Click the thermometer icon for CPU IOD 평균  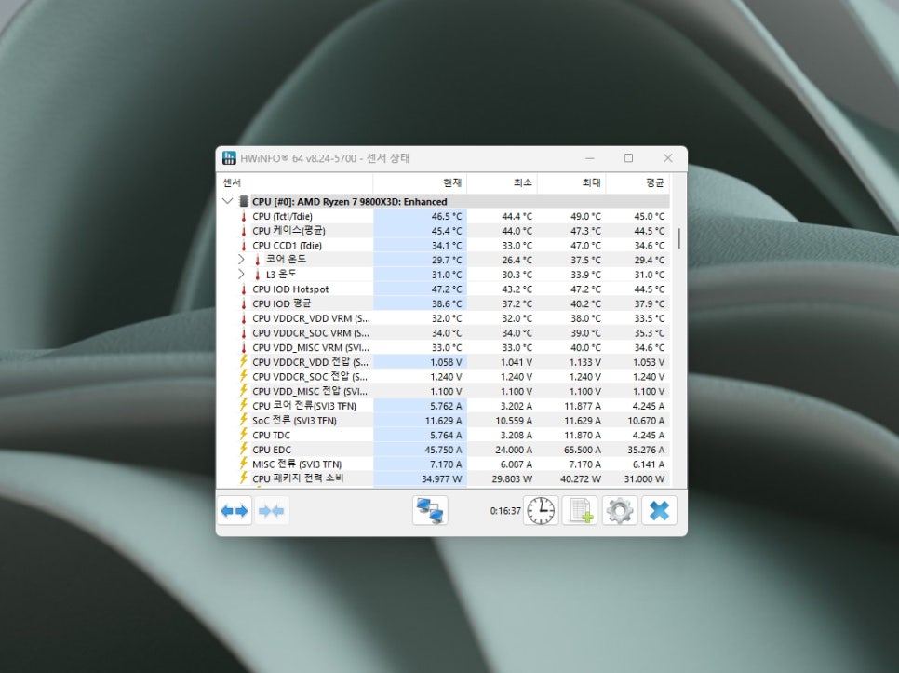coord(244,303)
